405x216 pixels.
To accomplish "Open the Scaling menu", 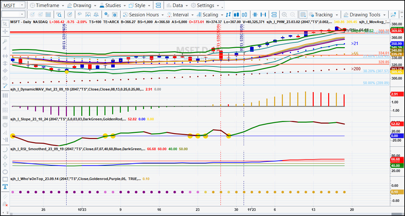I will (x=210, y=15).
